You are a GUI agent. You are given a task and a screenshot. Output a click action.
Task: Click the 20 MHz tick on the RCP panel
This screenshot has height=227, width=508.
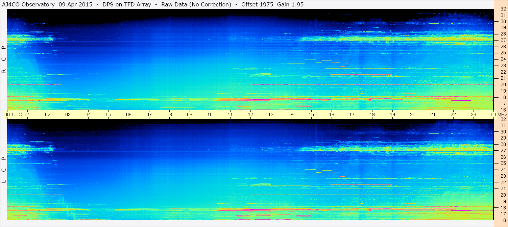point(503,84)
